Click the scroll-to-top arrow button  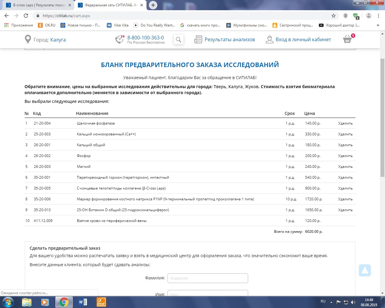(365, 270)
